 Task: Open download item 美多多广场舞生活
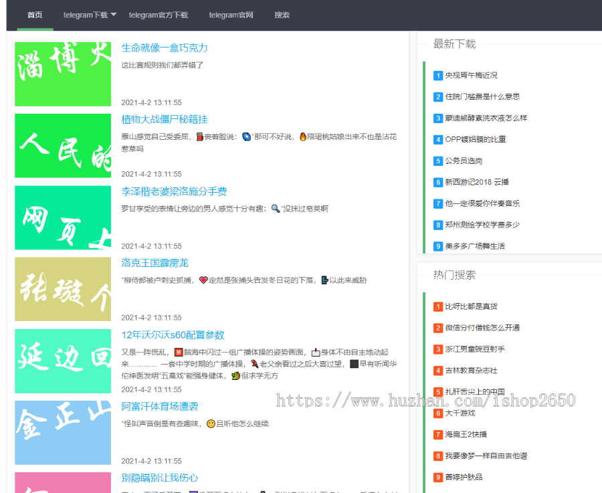475,246
